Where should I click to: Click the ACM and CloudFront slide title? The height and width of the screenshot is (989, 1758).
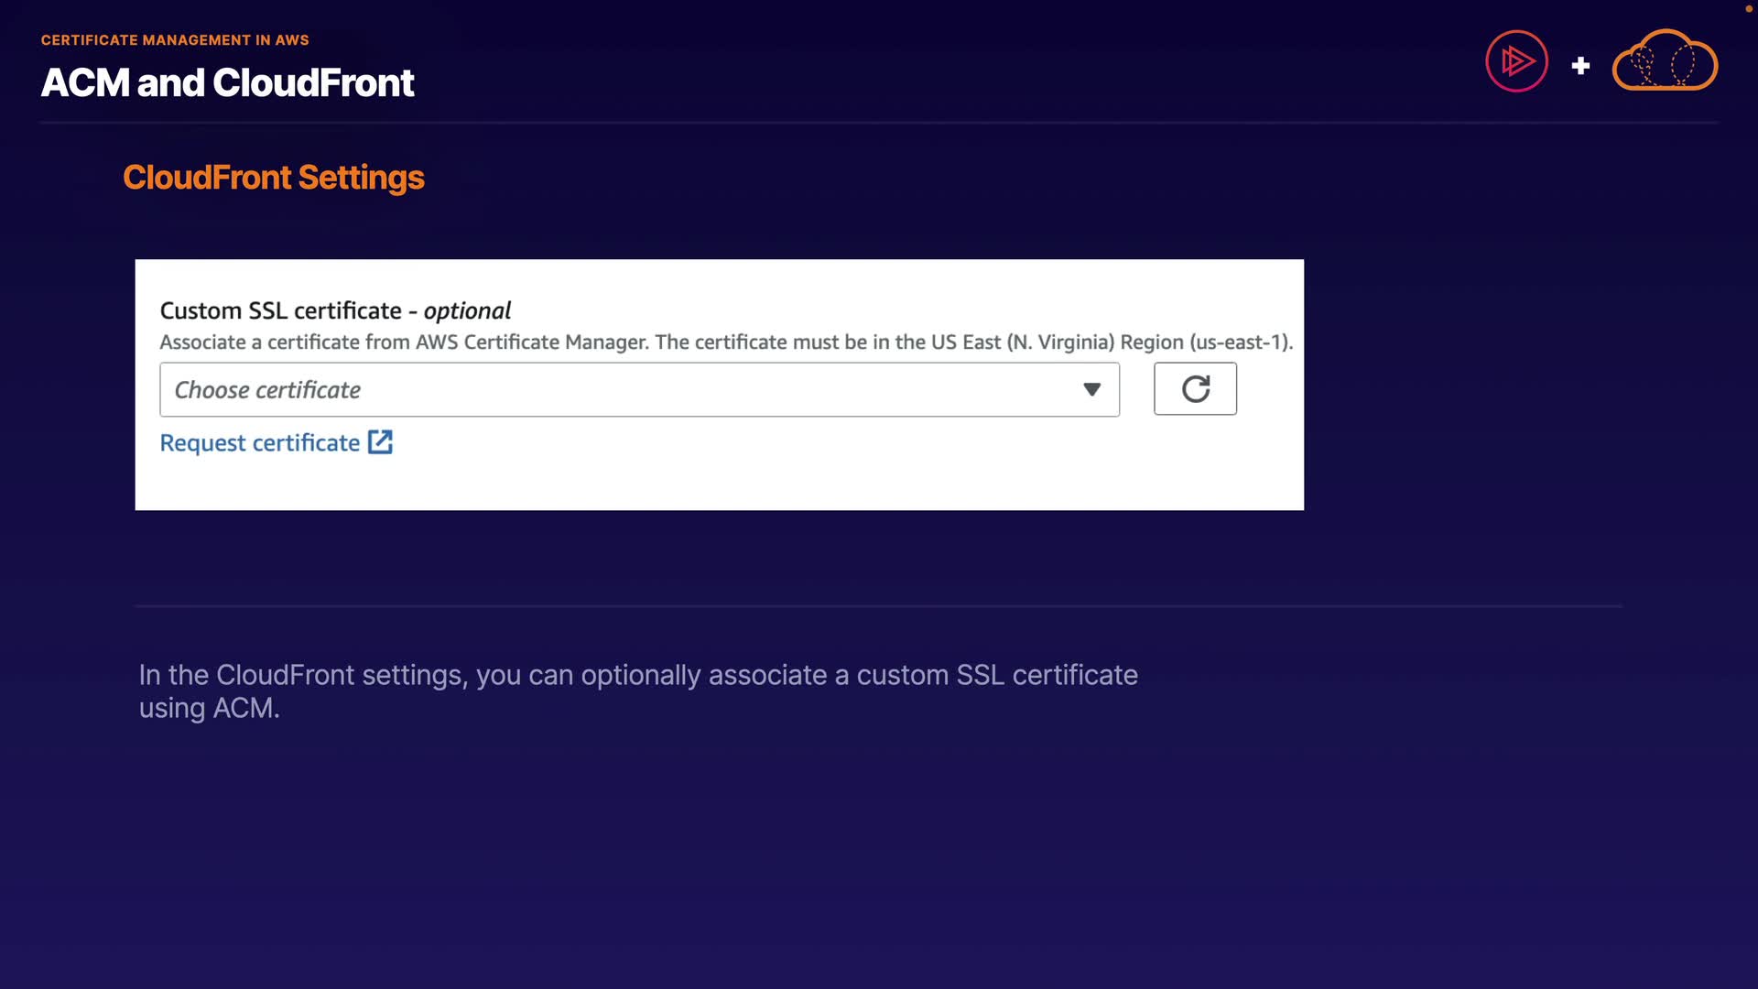click(227, 83)
